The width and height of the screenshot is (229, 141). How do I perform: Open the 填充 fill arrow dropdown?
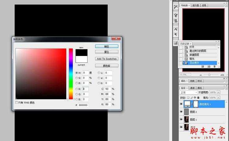218,97
